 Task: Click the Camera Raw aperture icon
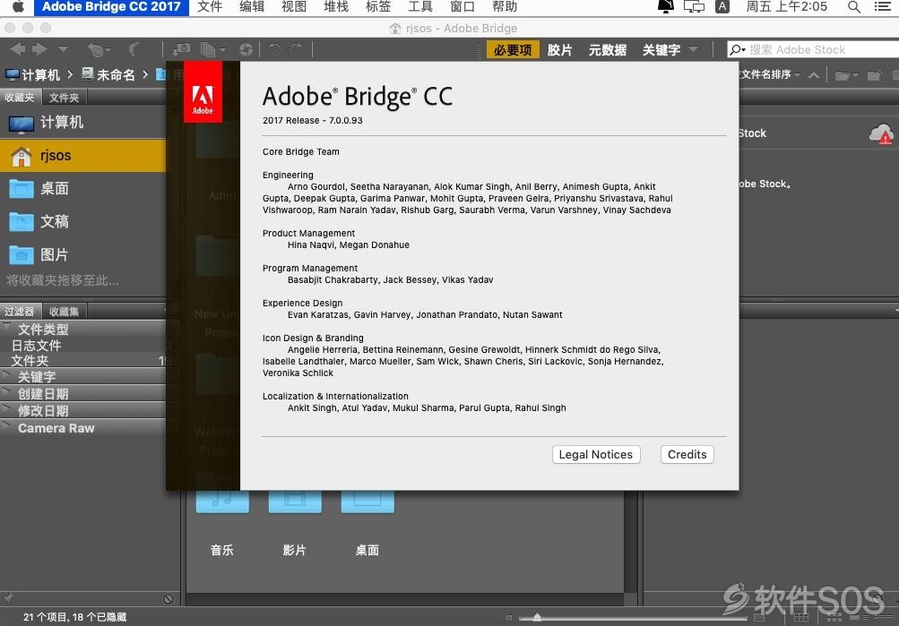tap(246, 50)
